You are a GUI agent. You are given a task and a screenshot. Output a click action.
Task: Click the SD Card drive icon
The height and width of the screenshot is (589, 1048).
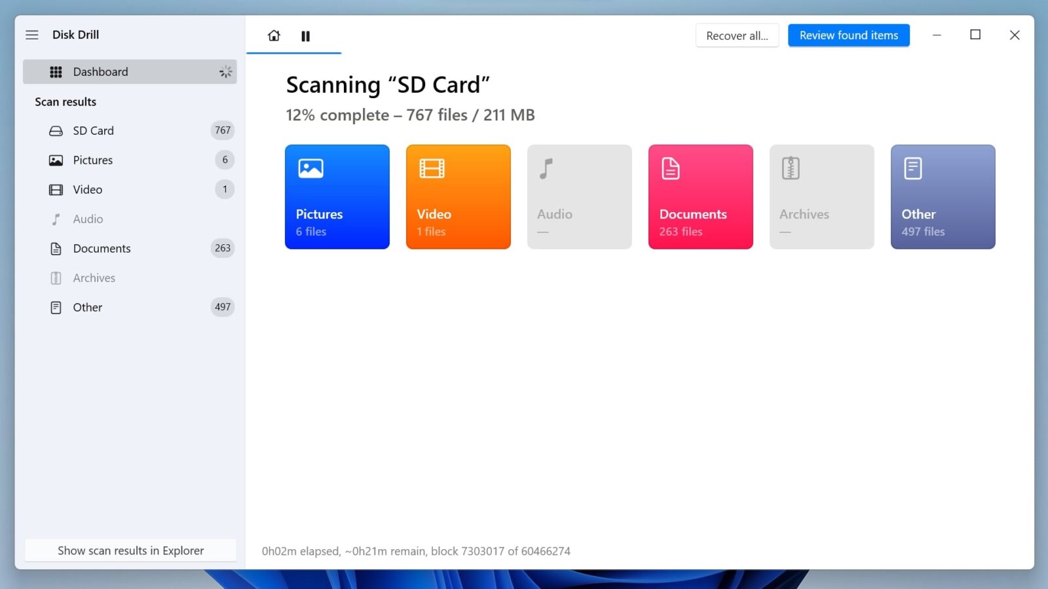coord(56,130)
